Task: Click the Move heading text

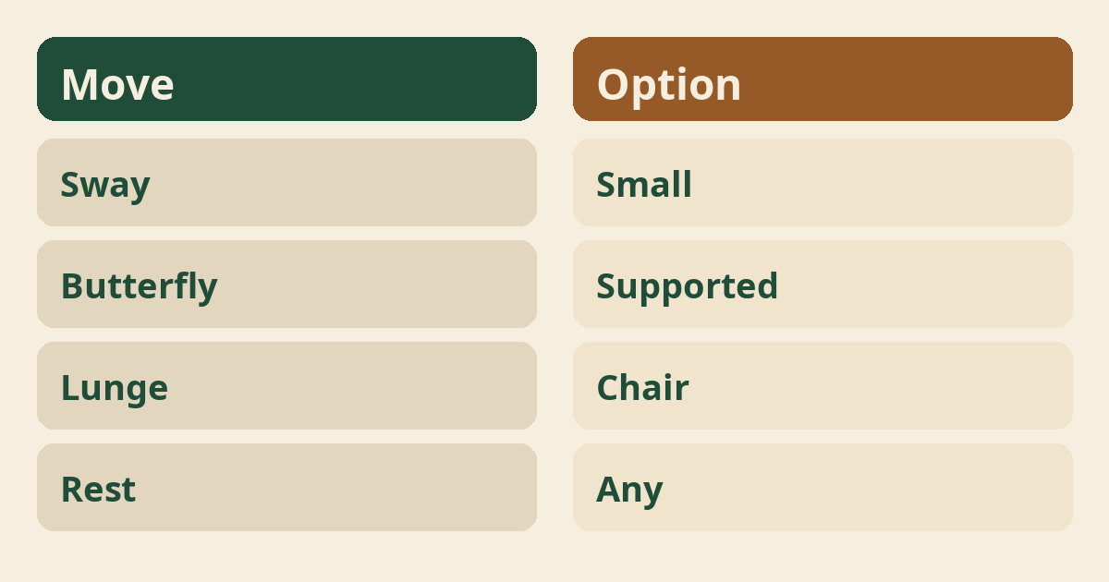Action: pos(117,84)
